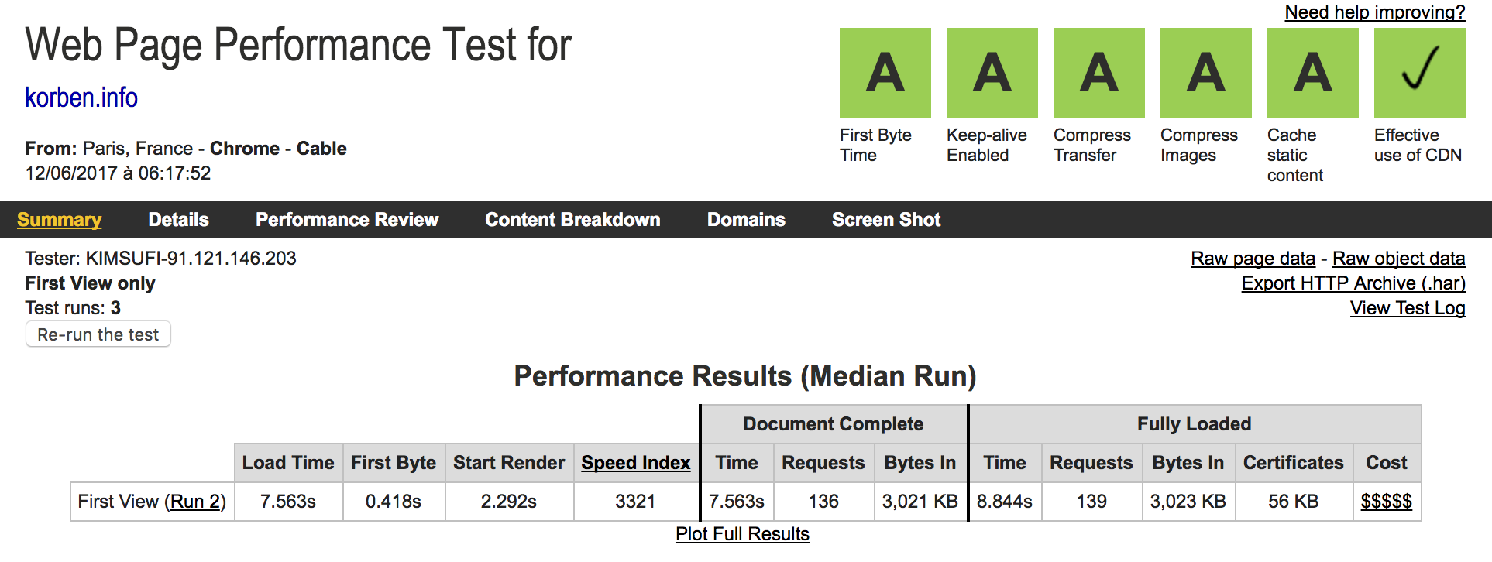Viewport: 1492px width, 562px height.
Task: Open the Performance Review tab
Action: click(347, 220)
